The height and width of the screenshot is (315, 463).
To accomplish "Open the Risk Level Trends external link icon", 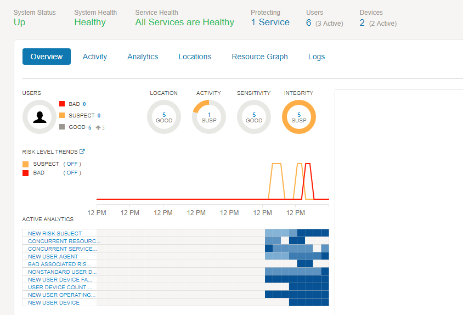I will 82,151.
